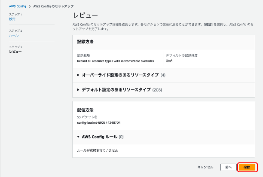Select the text Record all resource types with customizable overrides

(116, 61)
